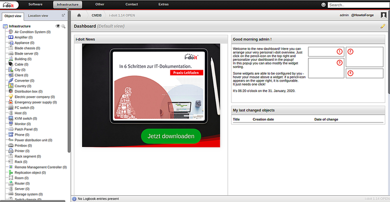Click the i-doit 1.14 OPEN breadcrumb

122,16
